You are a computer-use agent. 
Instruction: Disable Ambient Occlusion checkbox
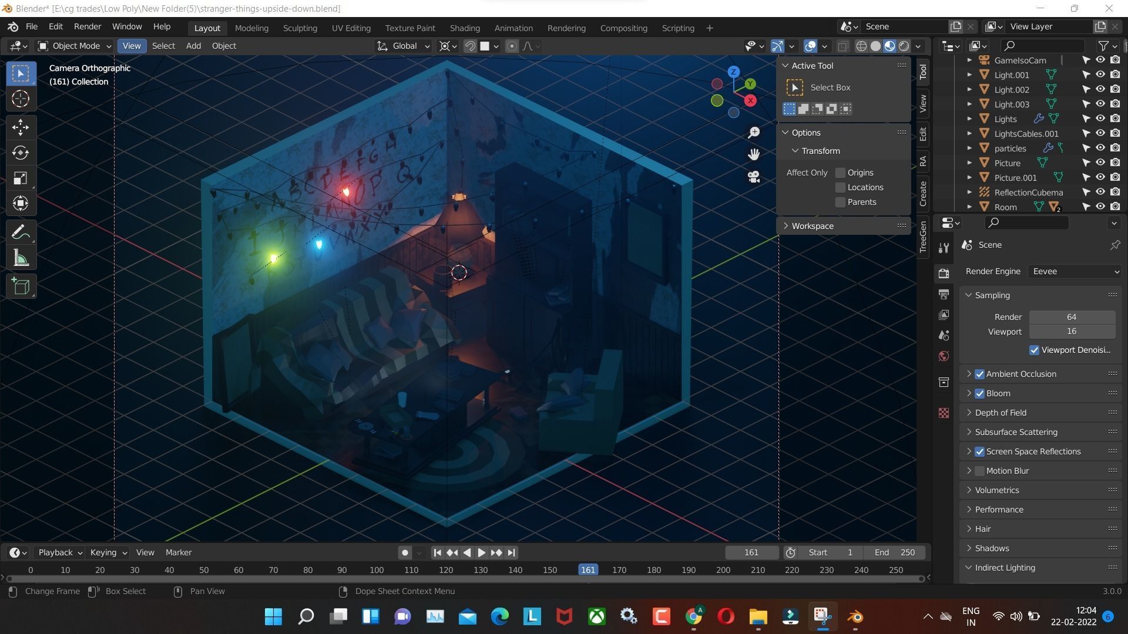pyautogui.click(x=979, y=374)
